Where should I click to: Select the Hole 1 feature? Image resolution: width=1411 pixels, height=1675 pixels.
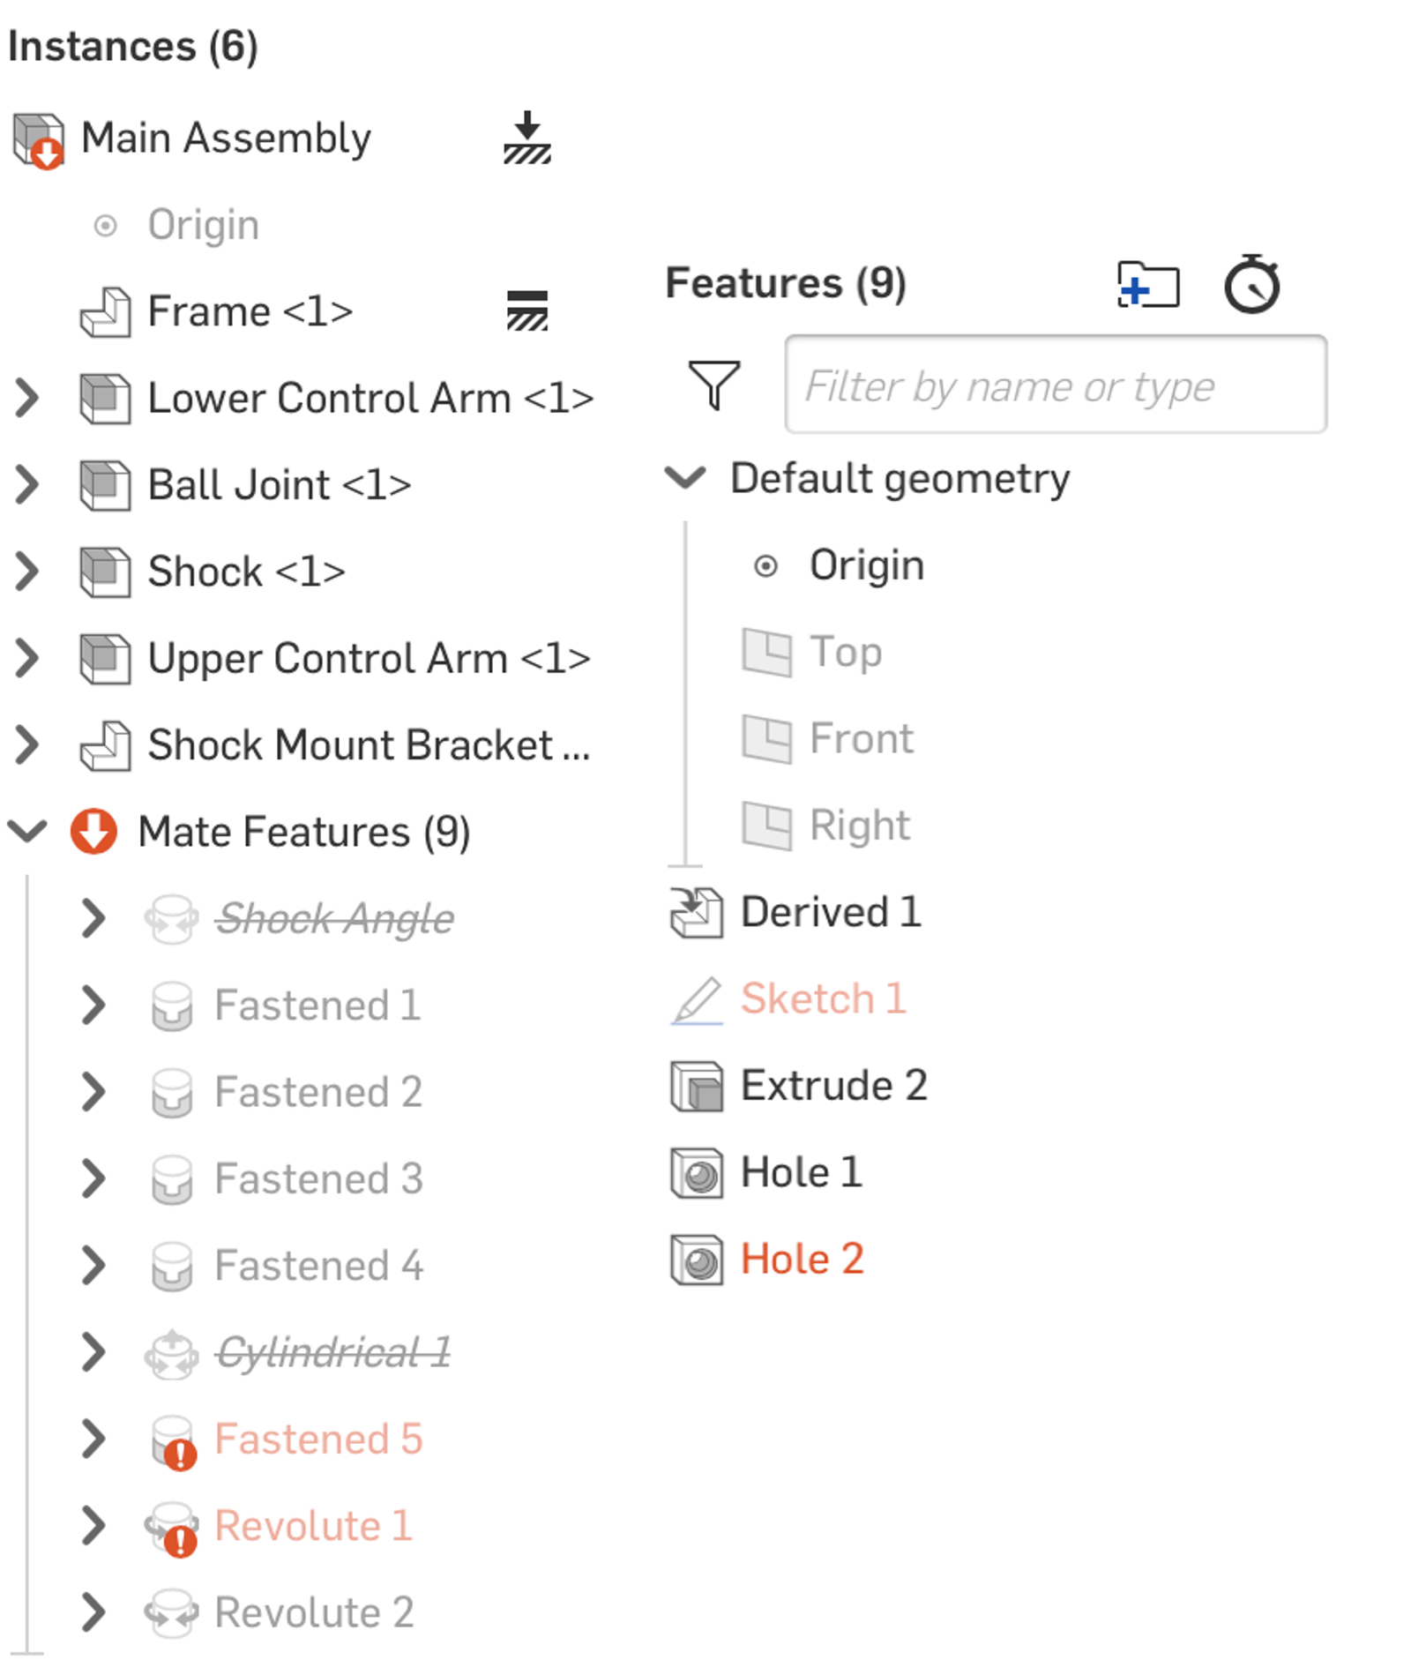(x=800, y=1172)
